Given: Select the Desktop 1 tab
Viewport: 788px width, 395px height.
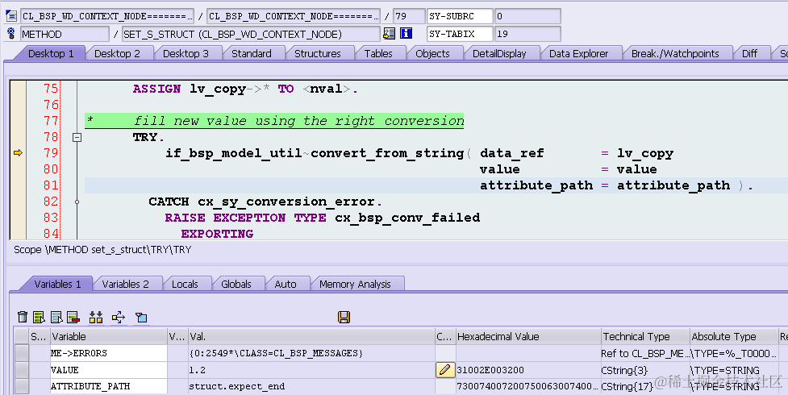Looking at the screenshot, I should pos(51,53).
